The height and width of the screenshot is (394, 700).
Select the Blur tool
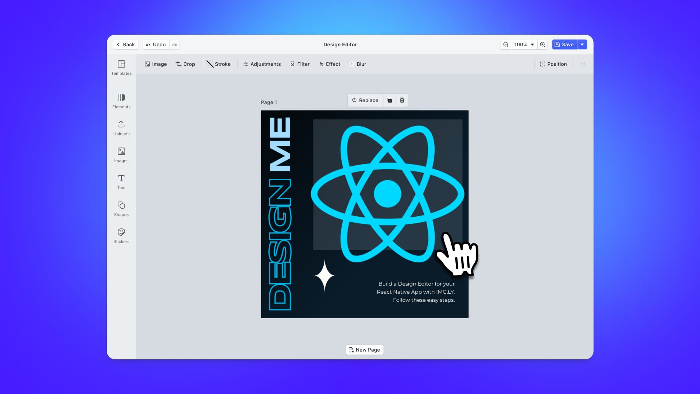[358, 64]
